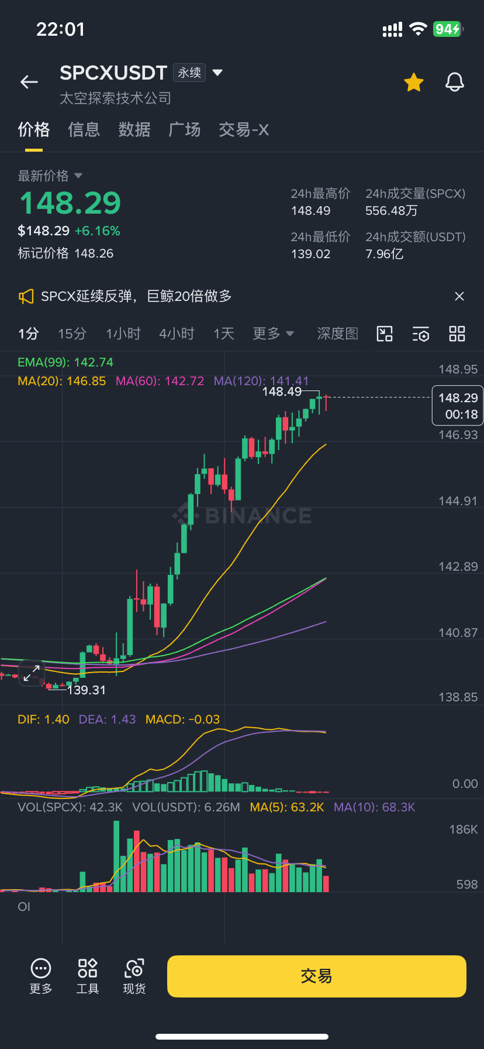Tap 24h最高价 value 148.49
The image size is (484, 1049).
tap(311, 211)
